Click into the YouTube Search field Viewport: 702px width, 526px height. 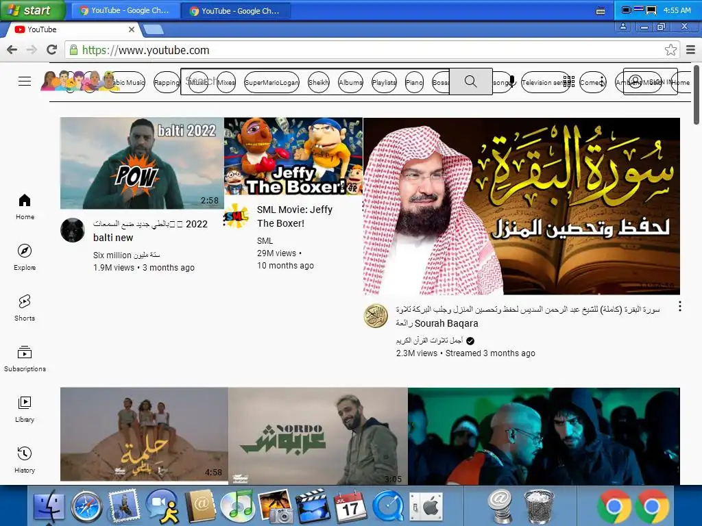coord(315,82)
